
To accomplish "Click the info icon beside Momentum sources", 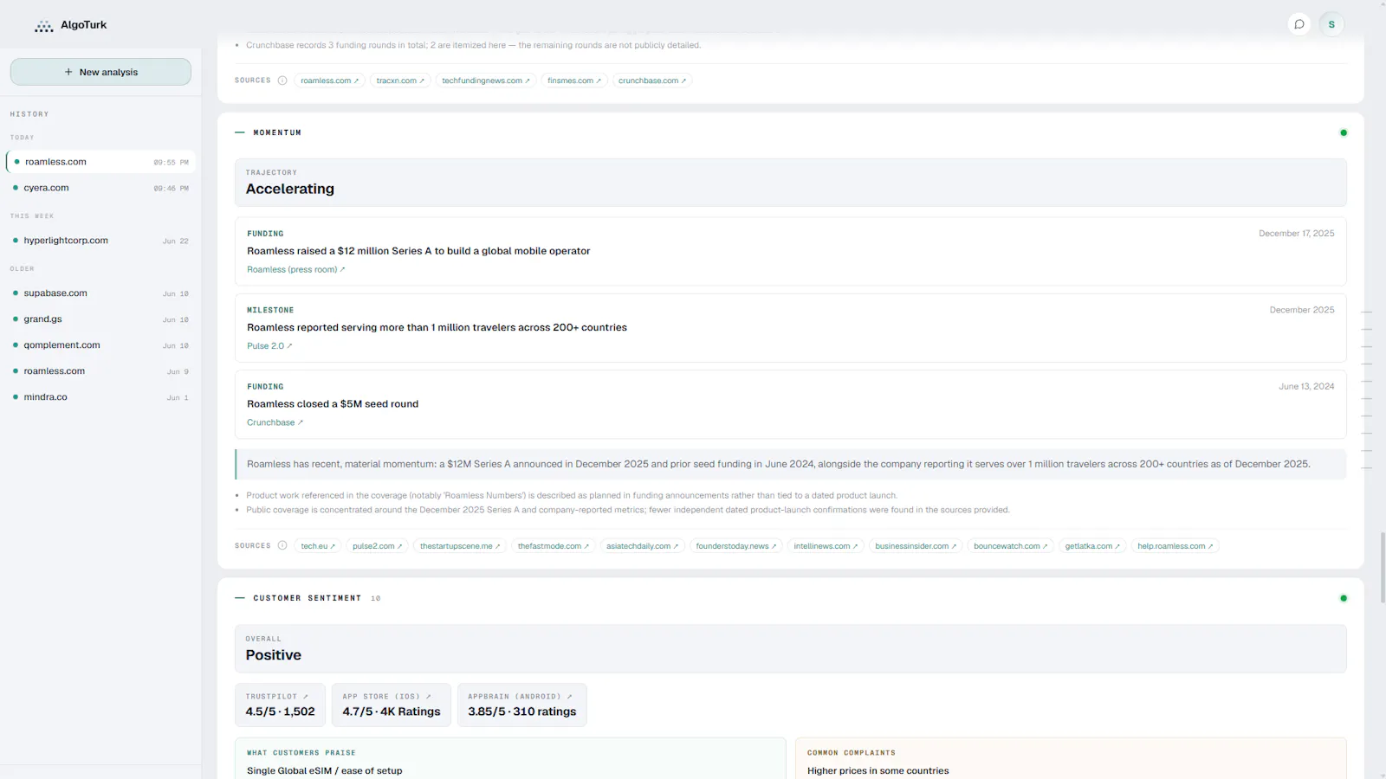I will (x=282, y=546).
